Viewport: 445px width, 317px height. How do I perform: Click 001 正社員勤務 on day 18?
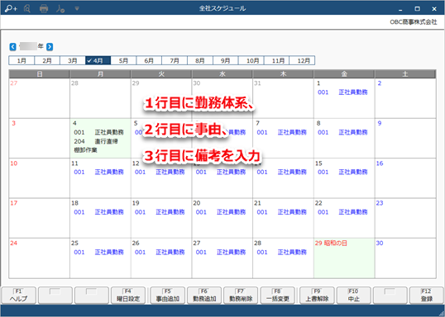98,212
